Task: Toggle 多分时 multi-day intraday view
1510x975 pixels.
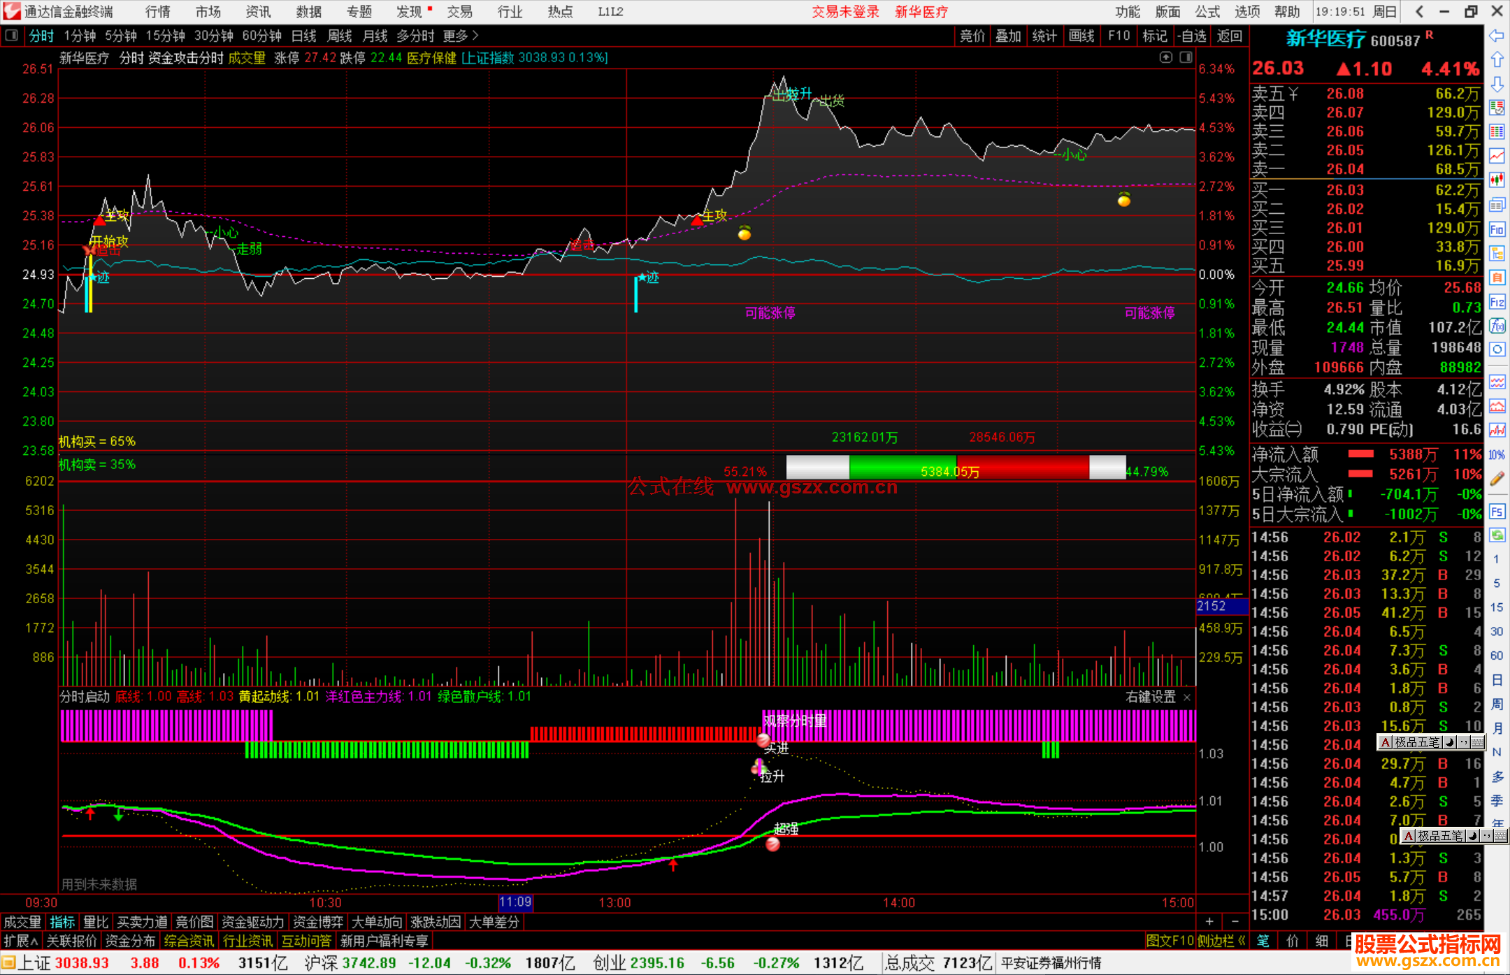Action: coord(415,36)
